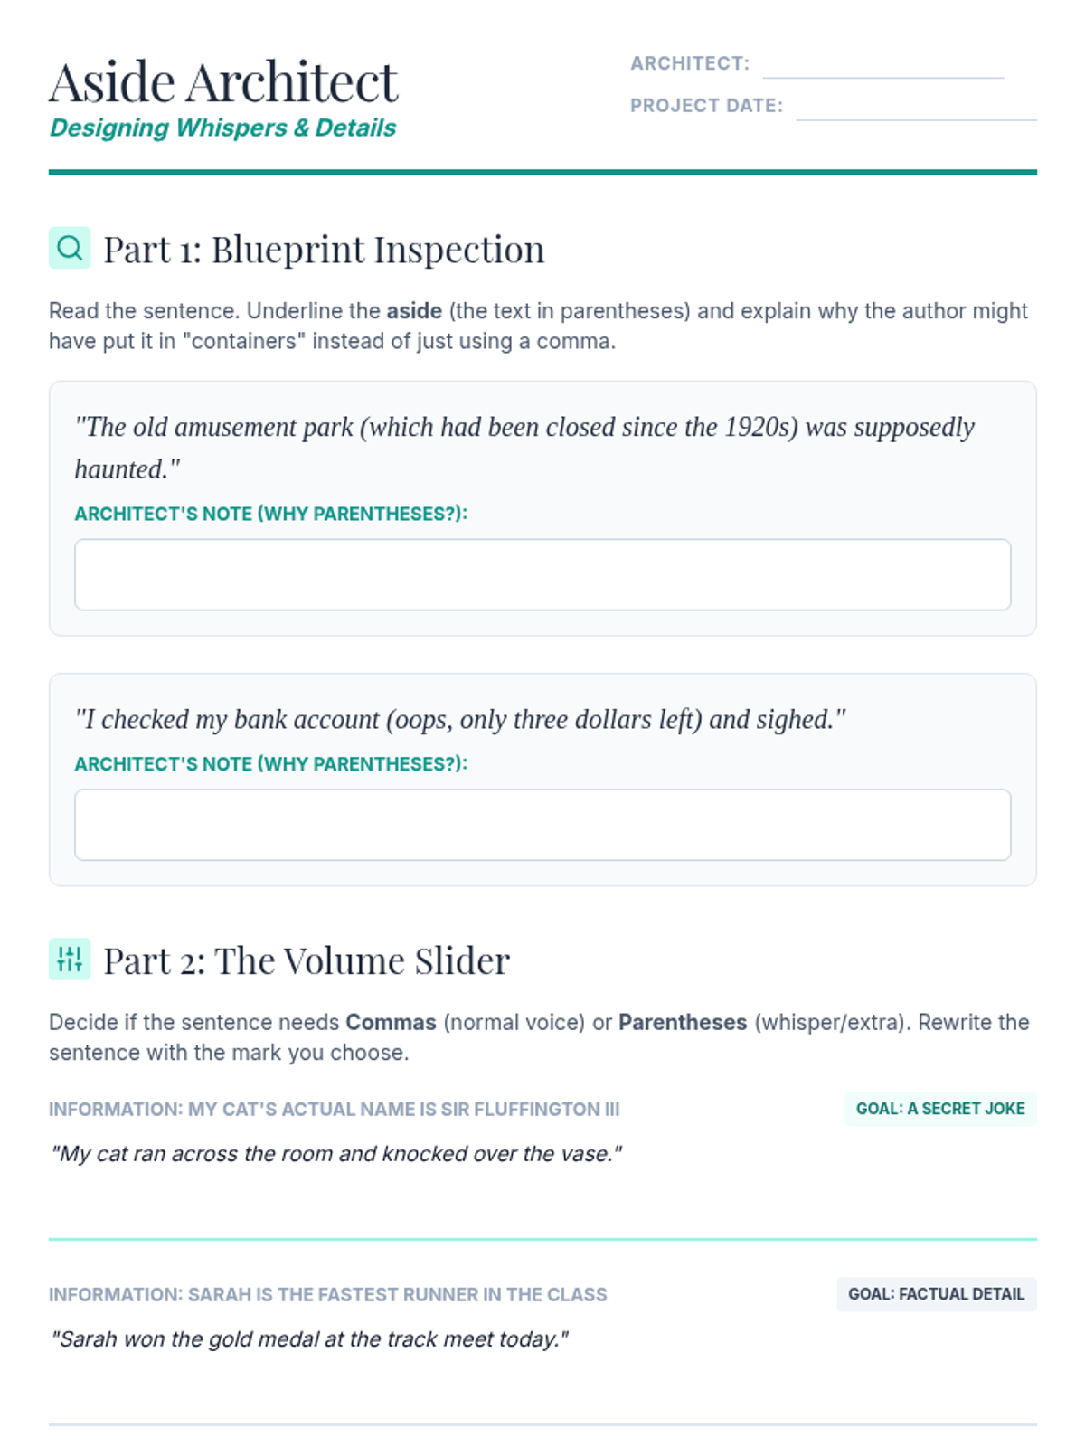
Task: Click the 'Aside Architect' title
Action: click(223, 82)
